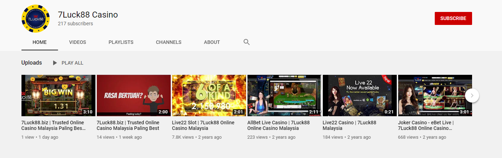This screenshot has width=502, height=158.
Task: Go to the CHANNELS tab
Action: pos(169,42)
